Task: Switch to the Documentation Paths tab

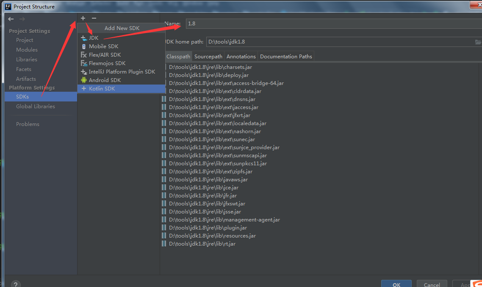Action: click(x=286, y=56)
